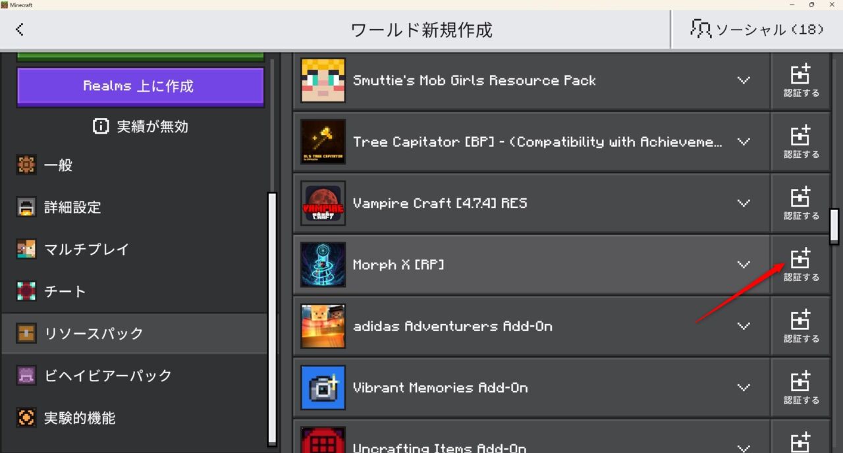Click the purple Behavior Packs icon
This screenshot has height=453, width=843.
coord(26,376)
